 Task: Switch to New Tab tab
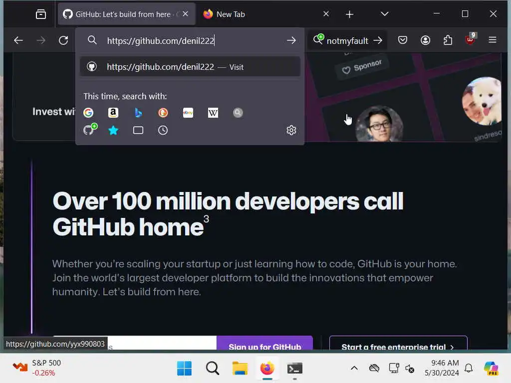[x=265, y=14]
